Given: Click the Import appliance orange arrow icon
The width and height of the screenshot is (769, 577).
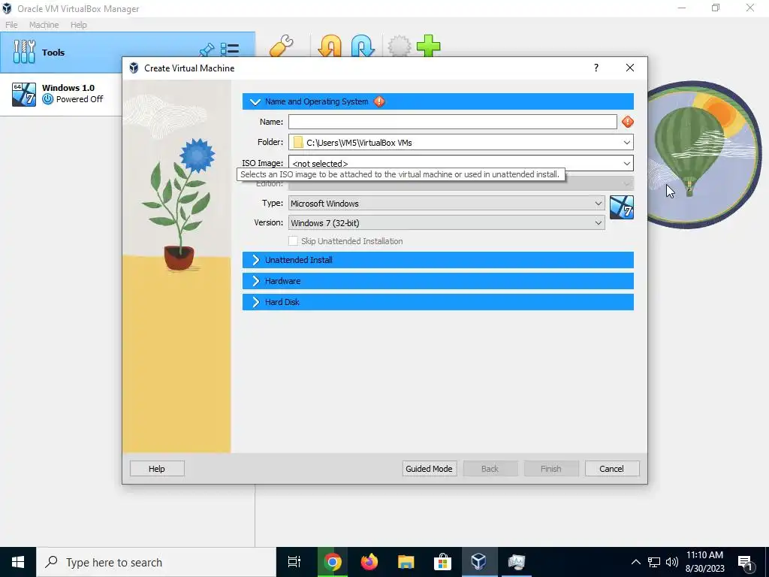Looking at the screenshot, I should coord(330,46).
